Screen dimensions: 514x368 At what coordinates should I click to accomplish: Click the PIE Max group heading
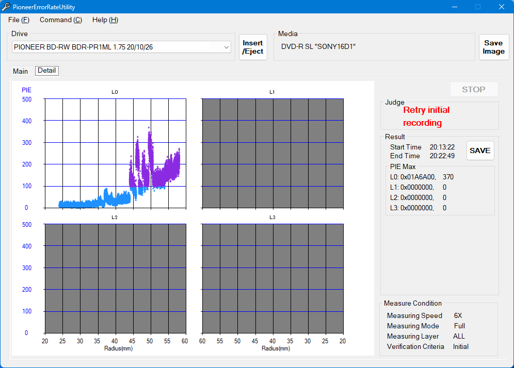(x=403, y=166)
